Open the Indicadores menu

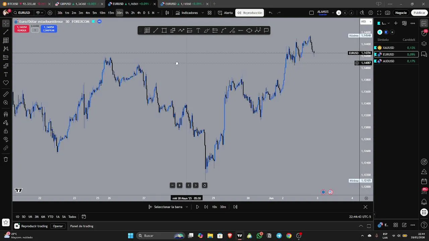click(187, 13)
